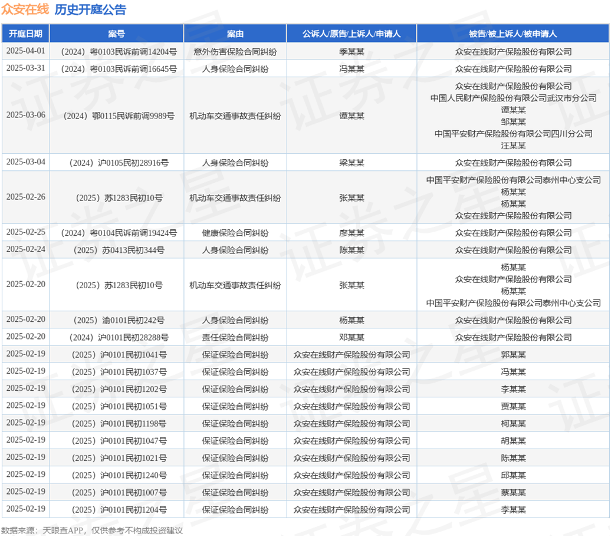Click 健康保险合同纠纷 cause cell
The height and width of the screenshot is (537, 611).
pos(235,233)
